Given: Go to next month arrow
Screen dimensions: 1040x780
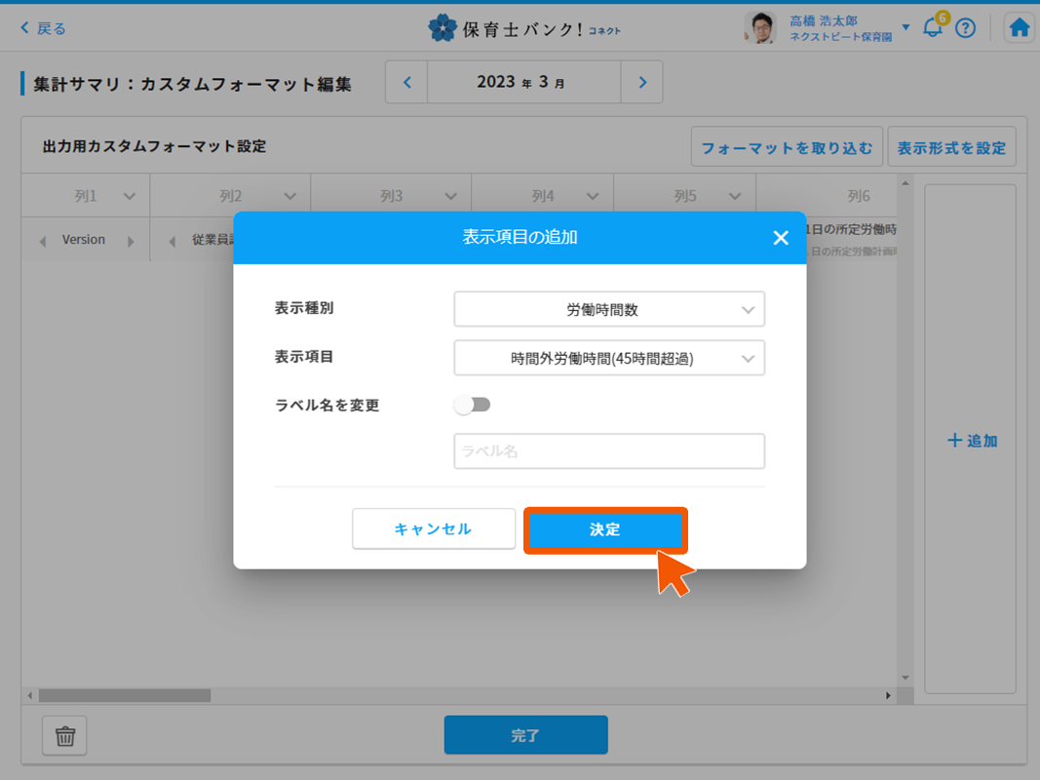Looking at the screenshot, I should [x=642, y=83].
